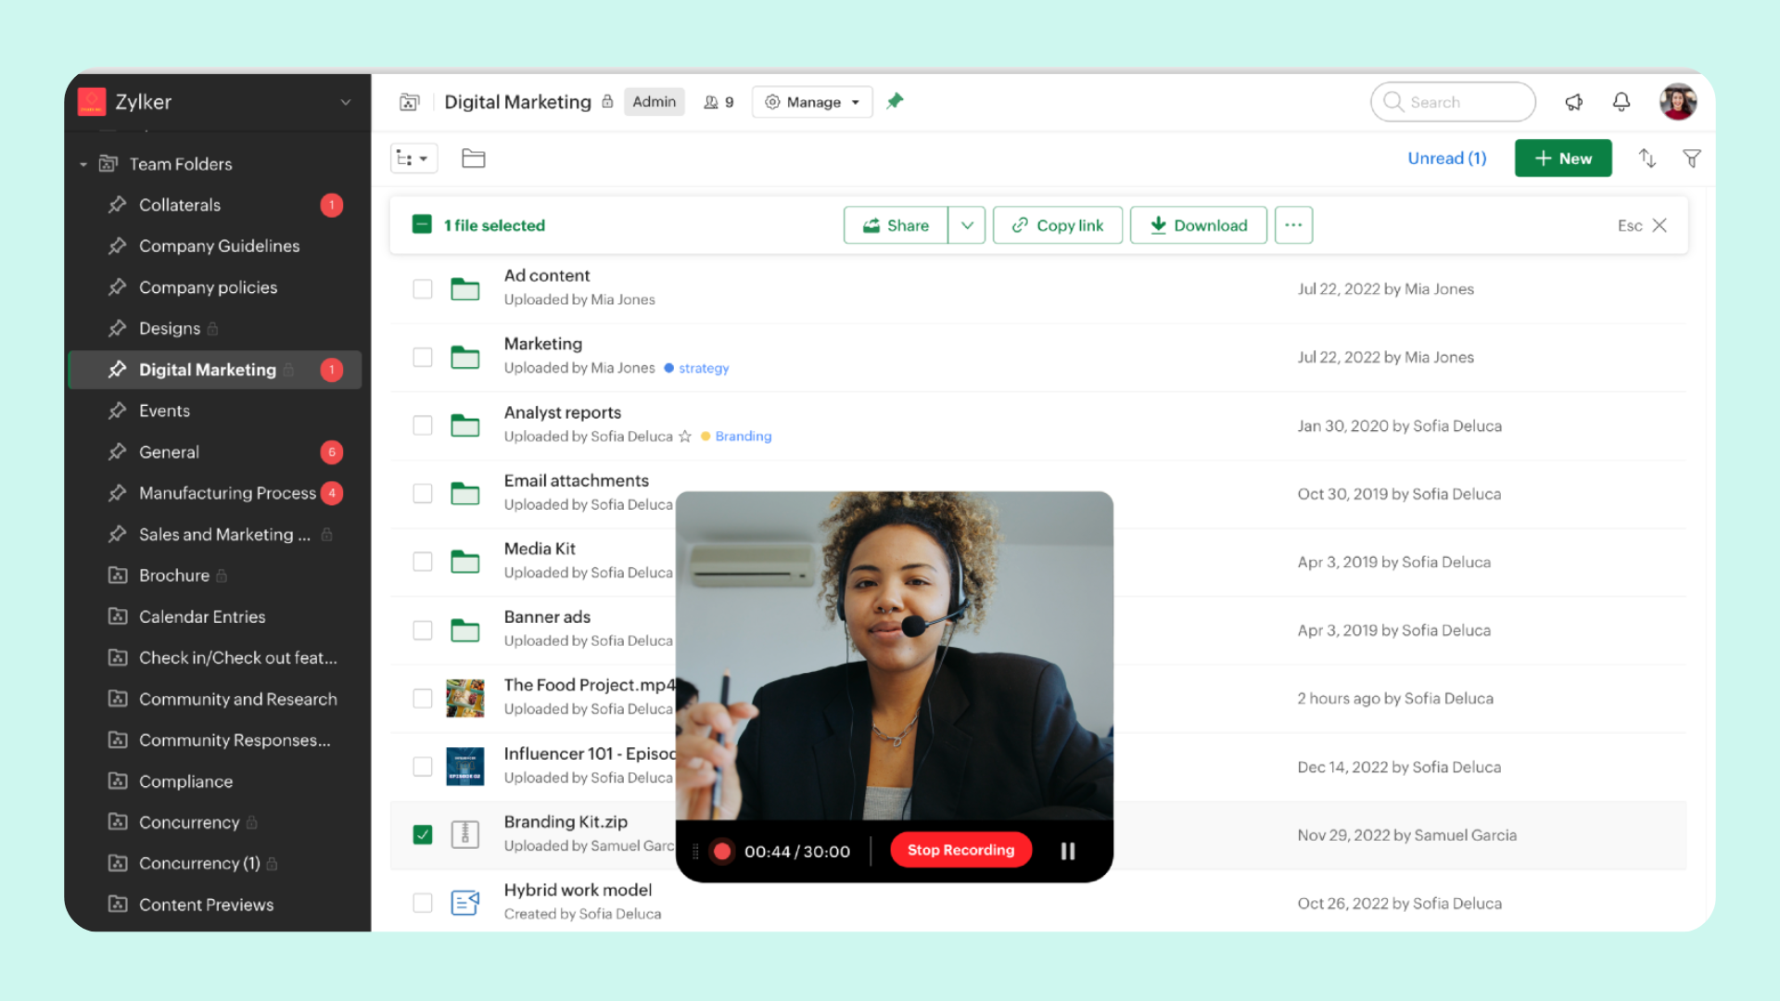Click the green pin icon beside Manage
The height and width of the screenshot is (1001, 1780).
point(894,101)
